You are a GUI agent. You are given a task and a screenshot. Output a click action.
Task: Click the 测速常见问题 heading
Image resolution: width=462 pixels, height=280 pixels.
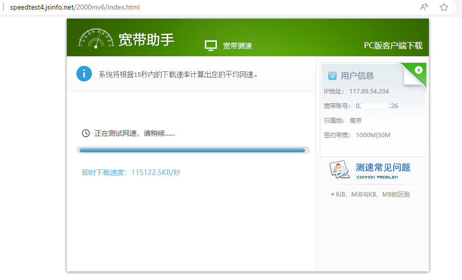383,167
